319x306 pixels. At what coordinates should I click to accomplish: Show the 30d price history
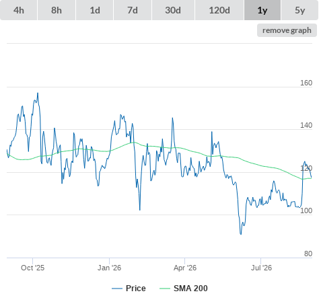pyautogui.click(x=173, y=10)
